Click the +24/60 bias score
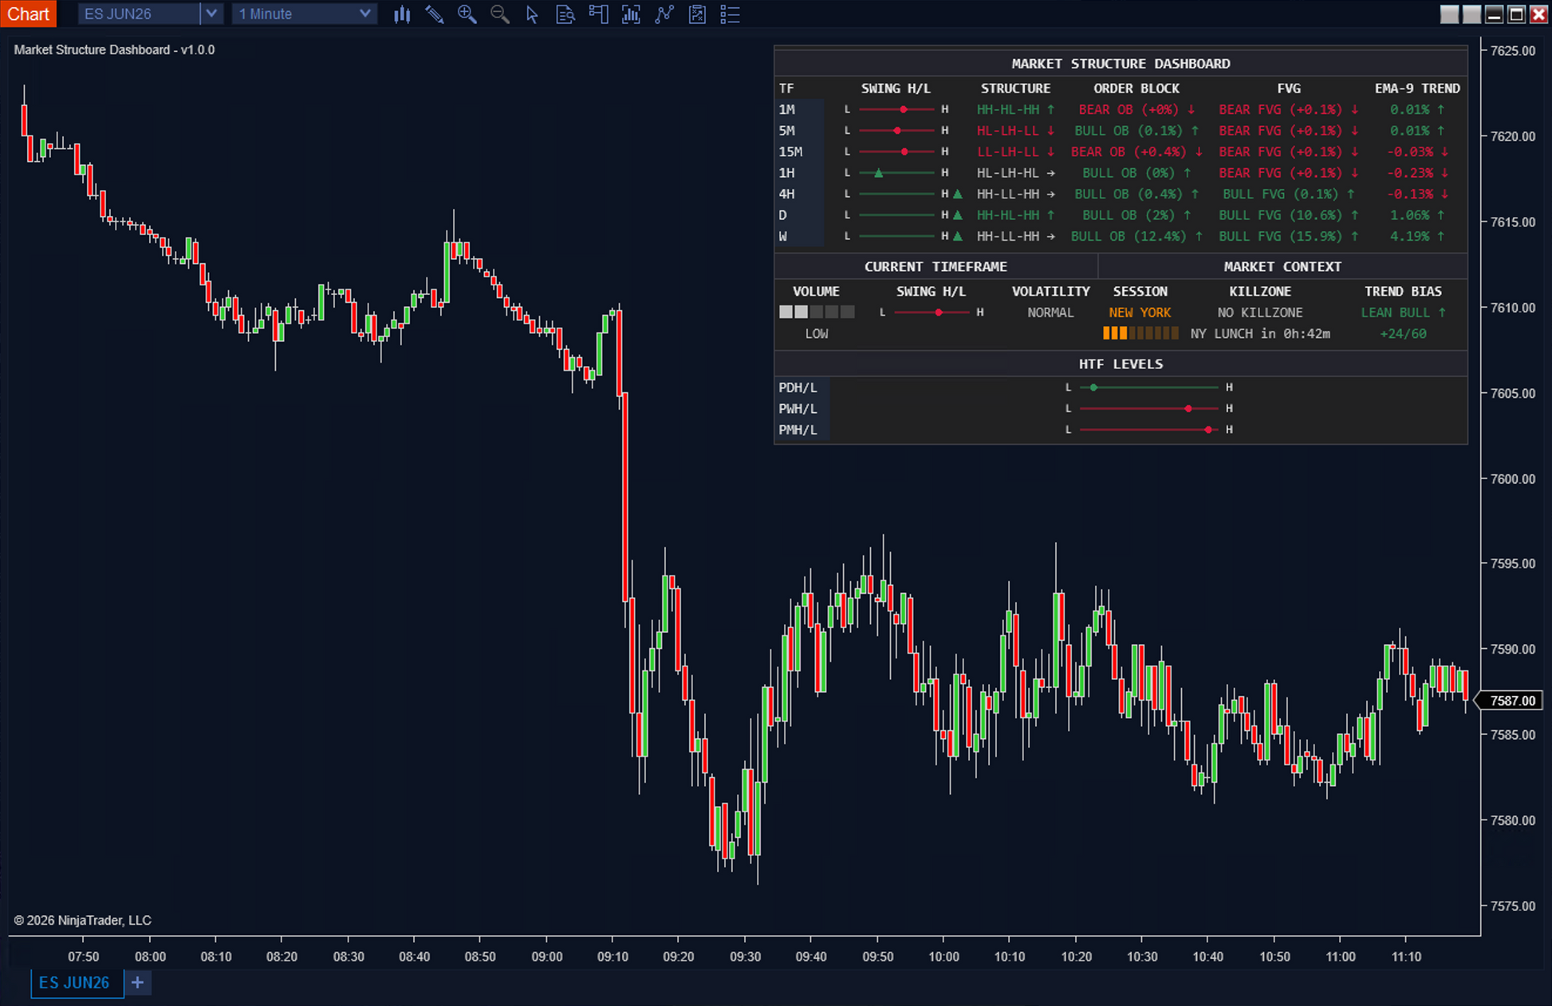The width and height of the screenshot is (1552, 1006). tap(1403, 334)
